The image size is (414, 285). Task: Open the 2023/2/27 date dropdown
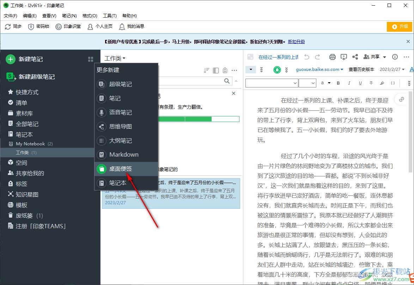(392, 69)
